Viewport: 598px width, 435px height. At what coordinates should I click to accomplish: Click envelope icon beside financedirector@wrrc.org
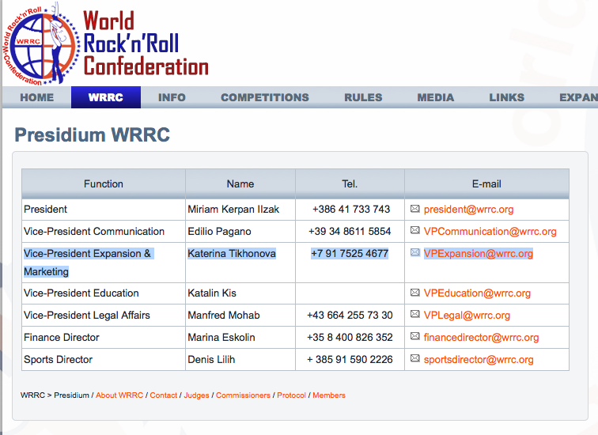415,336
